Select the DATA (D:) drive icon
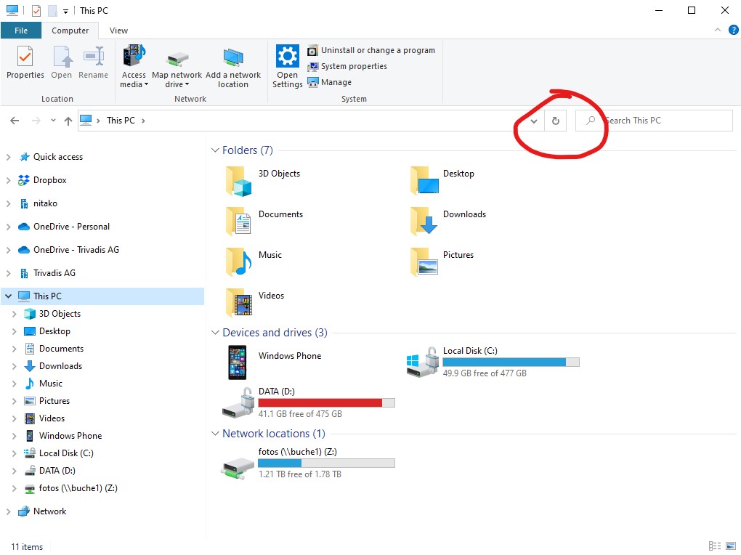This screenshot has width=741, height=555. 238,402
